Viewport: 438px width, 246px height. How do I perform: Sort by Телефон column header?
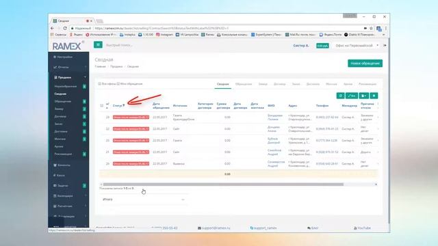(x=322, y=106)
